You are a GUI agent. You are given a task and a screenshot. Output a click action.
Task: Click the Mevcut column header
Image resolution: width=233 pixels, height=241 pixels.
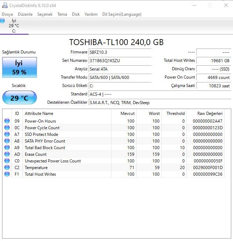[x=124, y=114]
